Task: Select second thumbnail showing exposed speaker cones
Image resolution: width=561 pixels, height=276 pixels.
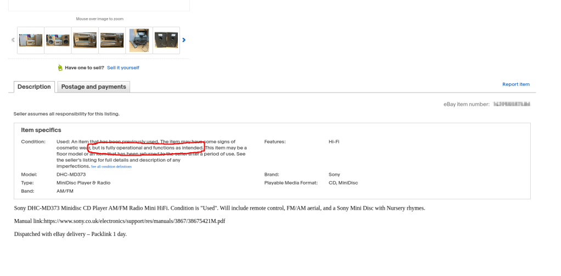Action: point(58,41)
